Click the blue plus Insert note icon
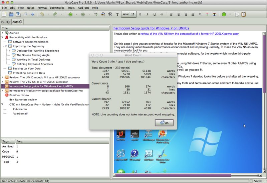 [x=32, y=14]
